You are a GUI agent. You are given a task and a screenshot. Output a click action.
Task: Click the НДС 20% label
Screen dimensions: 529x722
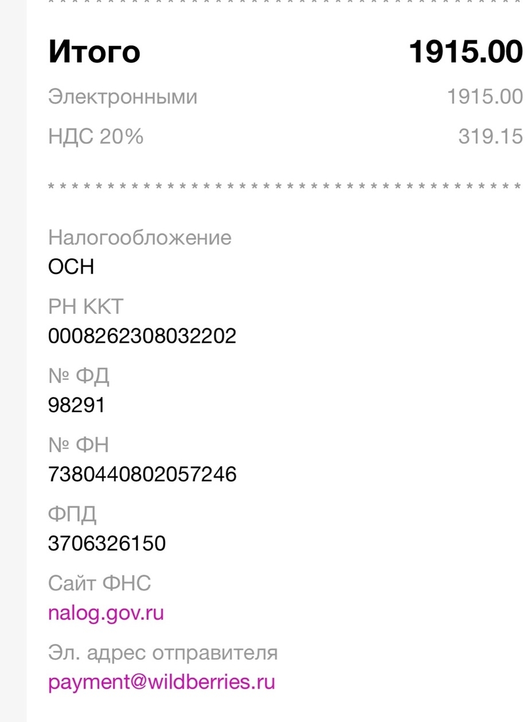pyautogui.click(x=96, y=137)
